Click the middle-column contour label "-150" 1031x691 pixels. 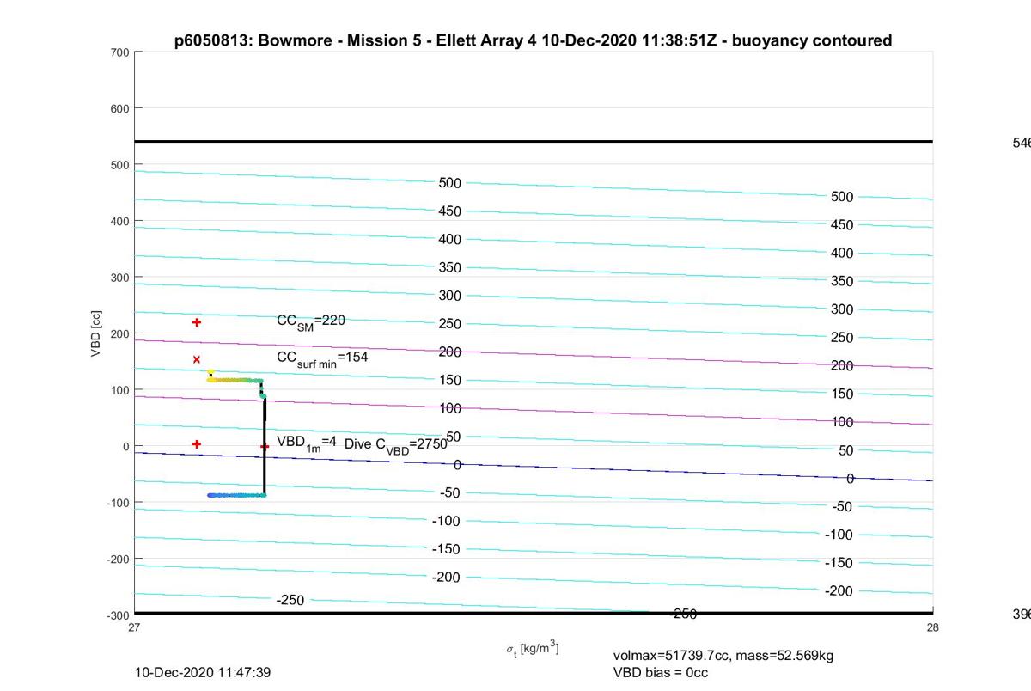pos(447,549)
